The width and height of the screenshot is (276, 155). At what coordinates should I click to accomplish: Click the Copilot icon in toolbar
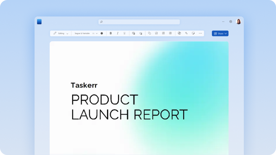[179, 33]
